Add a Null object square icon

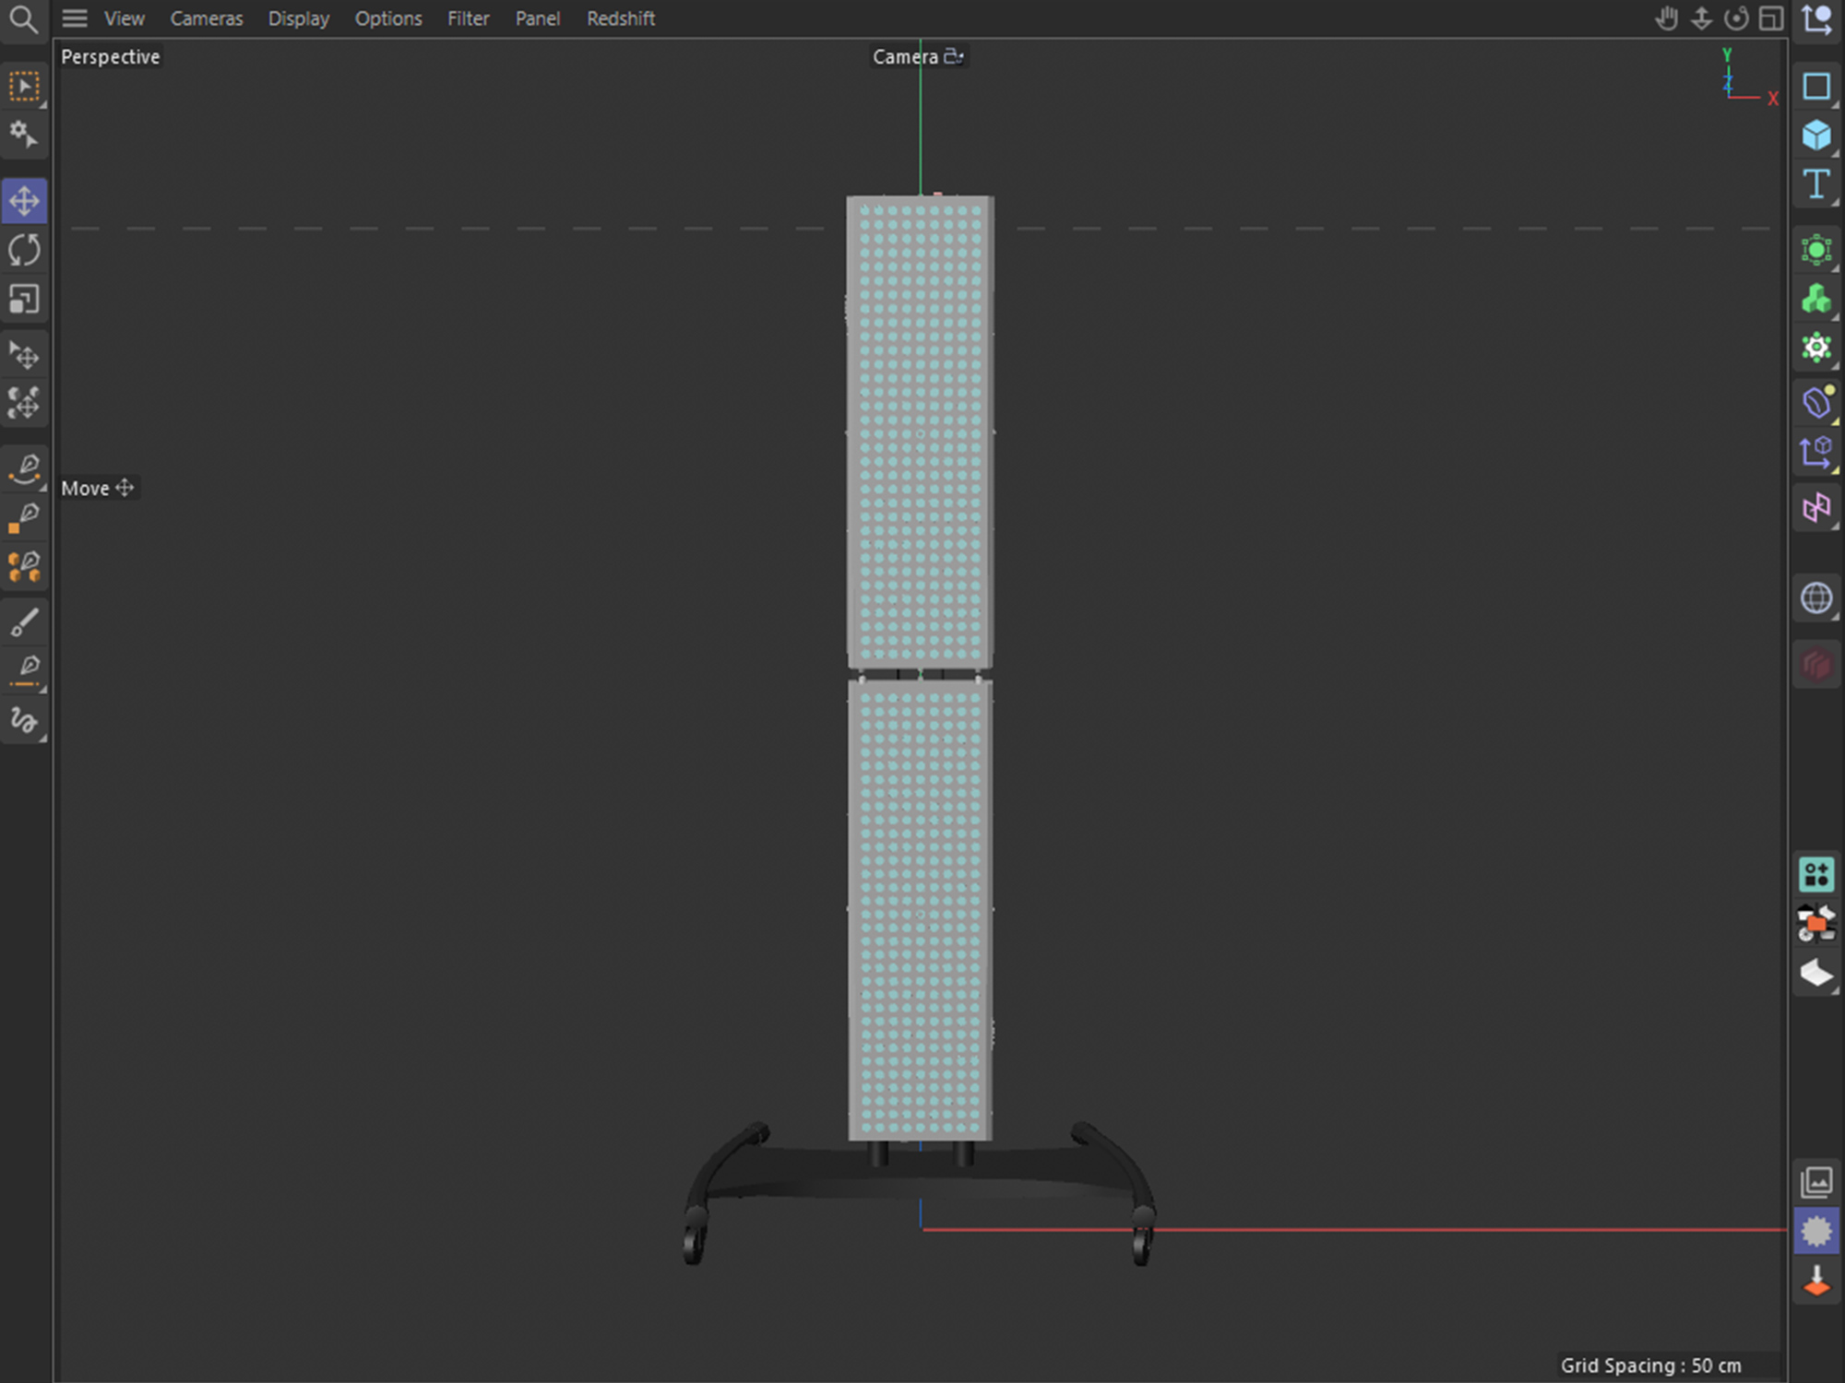pyautogui.click(x=1816, y=87)
